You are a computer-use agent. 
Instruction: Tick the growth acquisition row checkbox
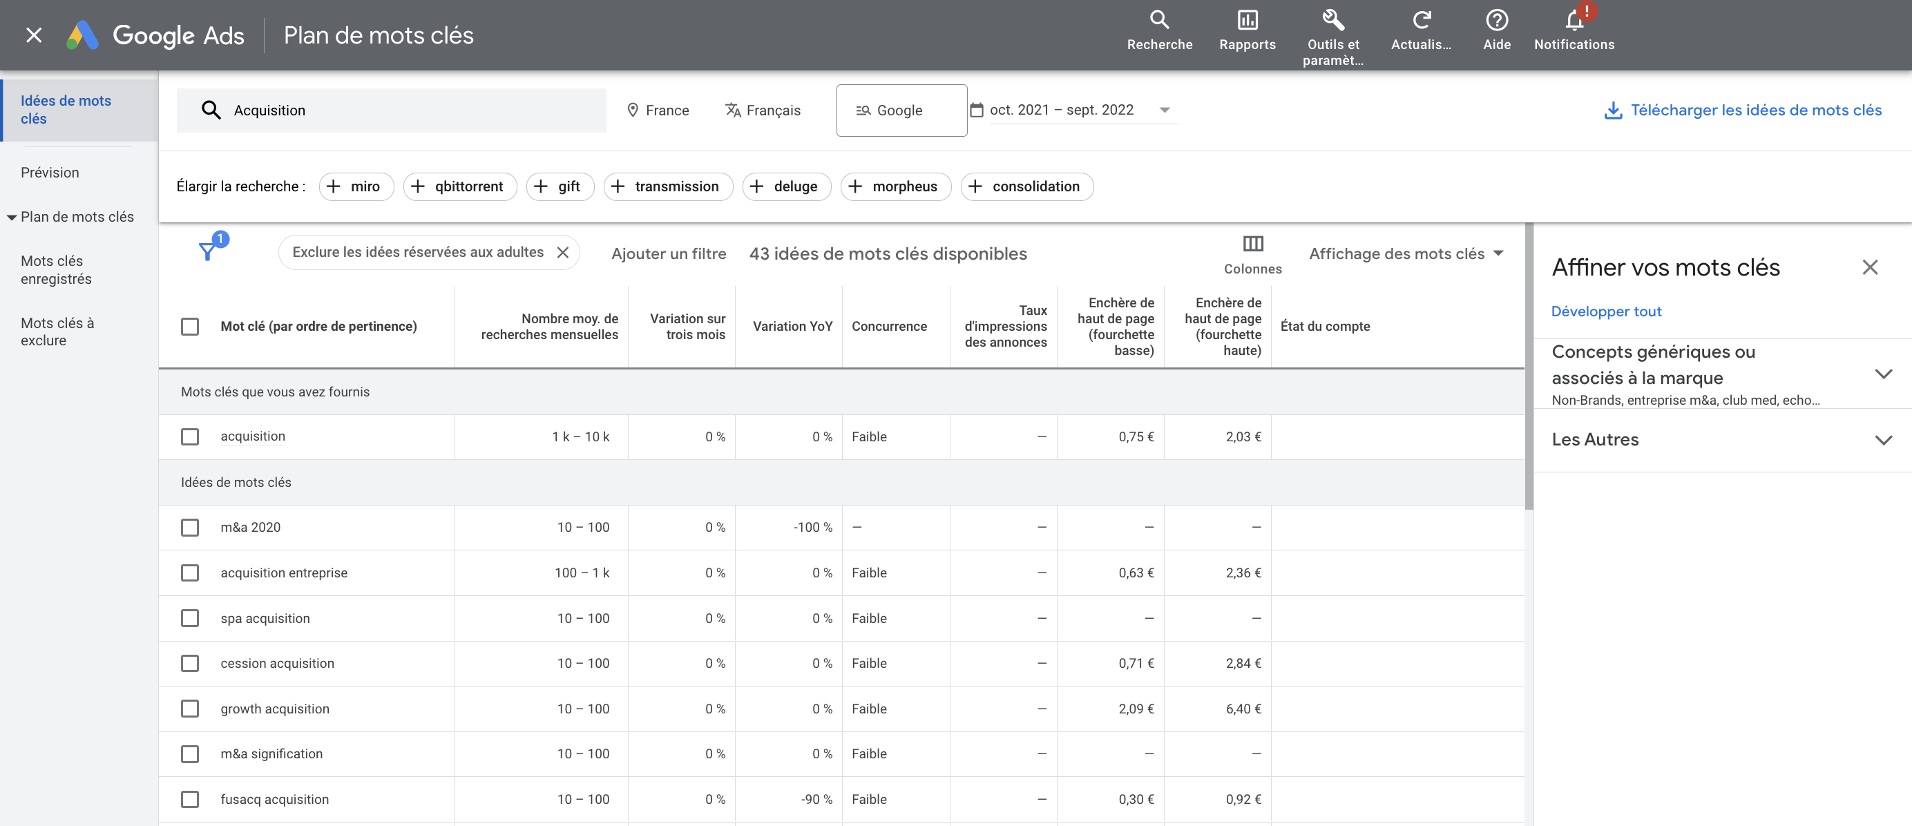190,709
